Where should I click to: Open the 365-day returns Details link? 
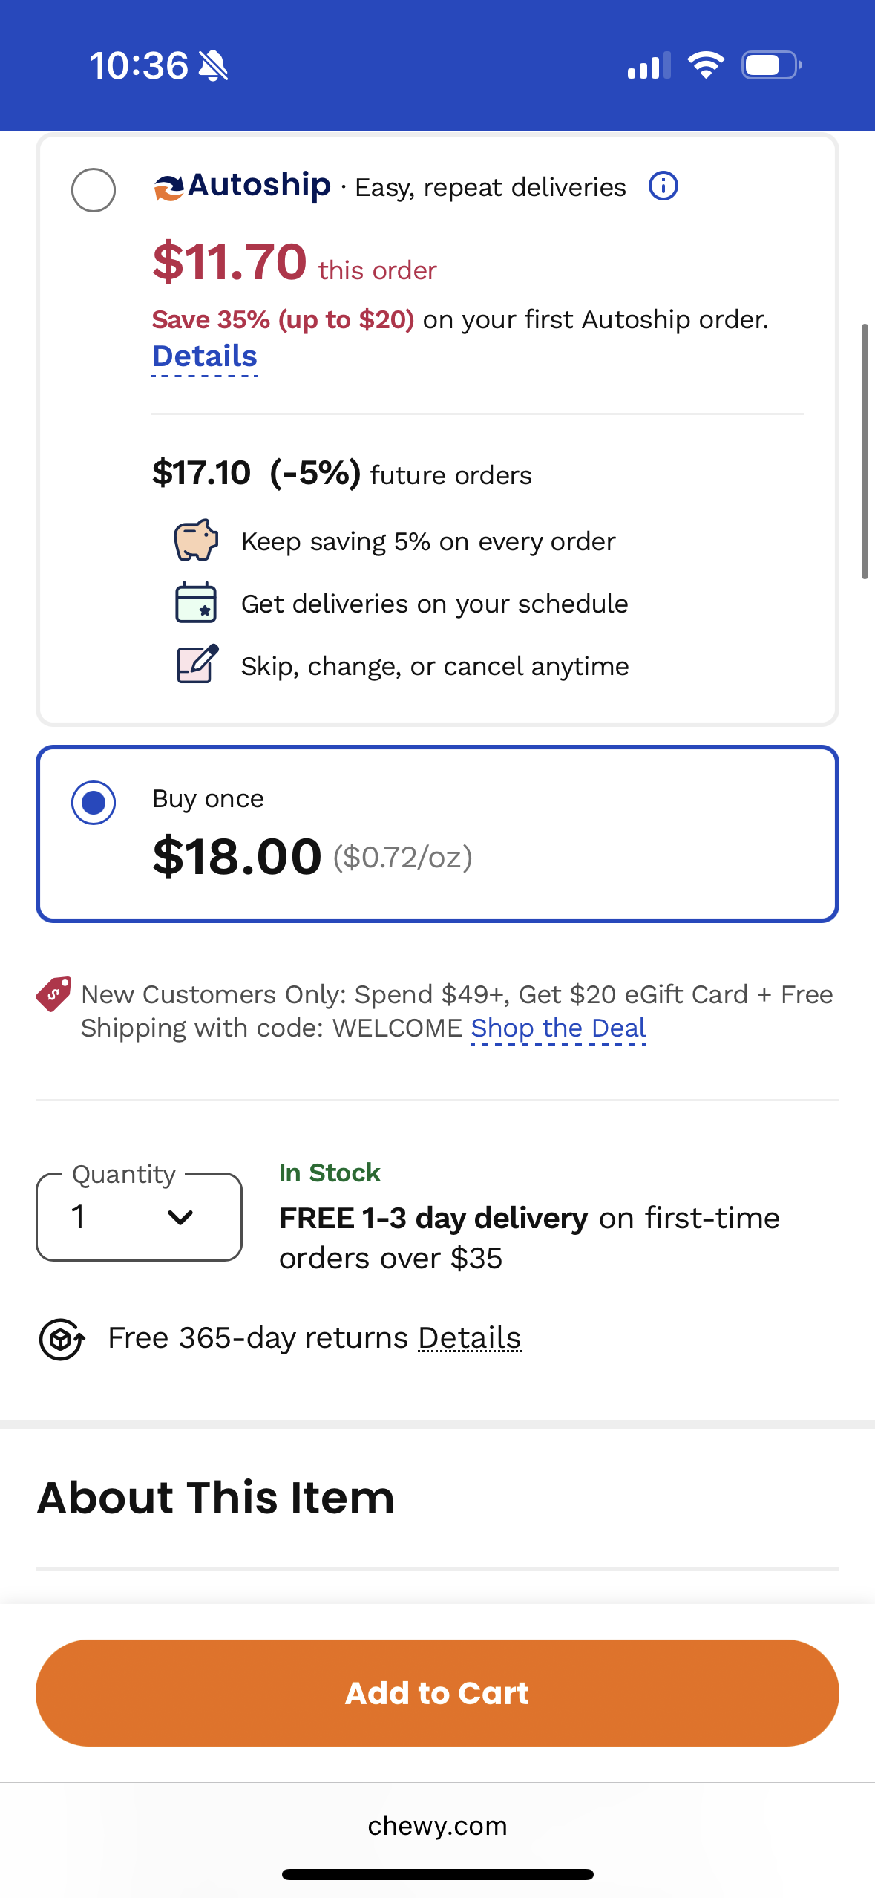point(470,1338)
